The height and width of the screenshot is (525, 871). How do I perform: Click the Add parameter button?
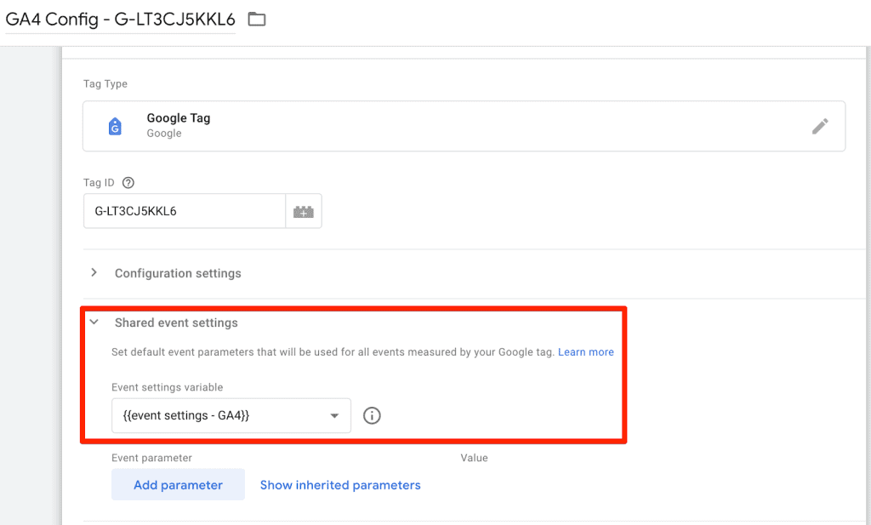(x=178, y=484)
